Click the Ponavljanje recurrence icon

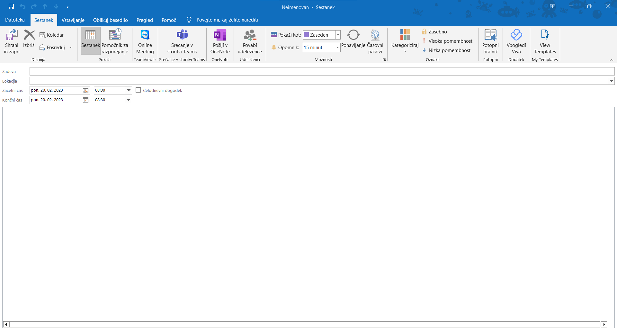point(353,35)
